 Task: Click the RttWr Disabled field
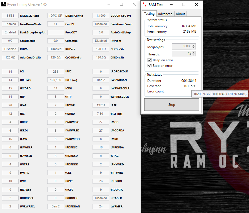click(10, 49)
